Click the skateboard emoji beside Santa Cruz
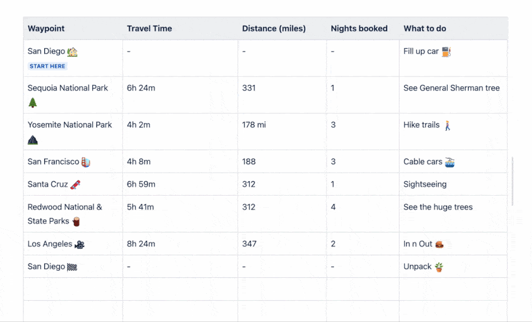 pos(76,185)
